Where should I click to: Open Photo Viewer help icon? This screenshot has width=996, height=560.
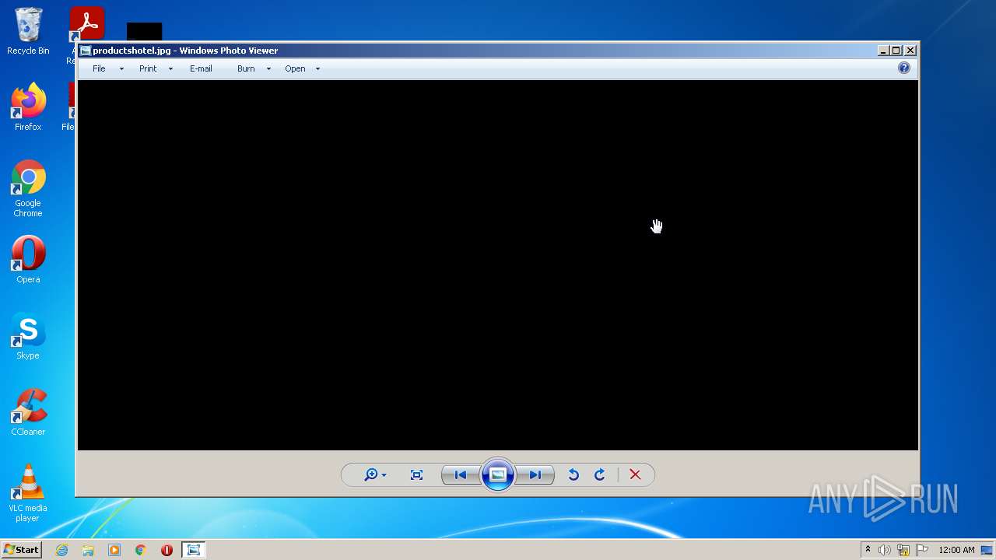[x=904, y=68]
